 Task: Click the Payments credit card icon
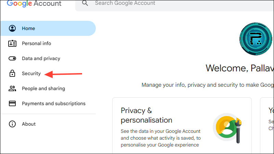coord(12,103)
